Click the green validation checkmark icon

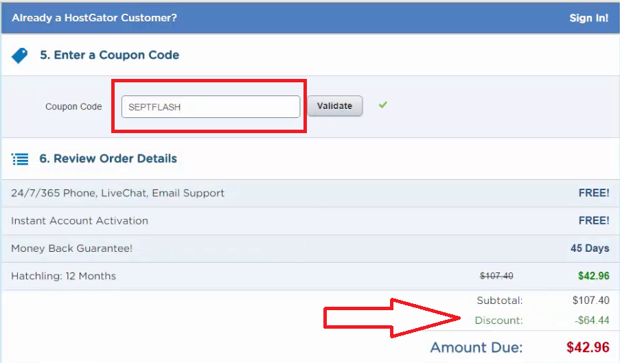point(383,105)
